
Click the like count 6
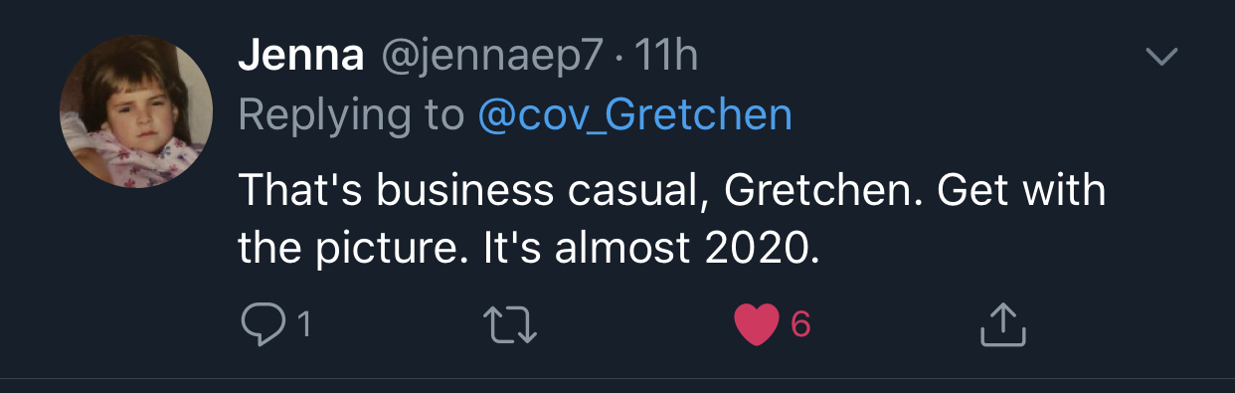pyautogui.click(x=800, y=325)
